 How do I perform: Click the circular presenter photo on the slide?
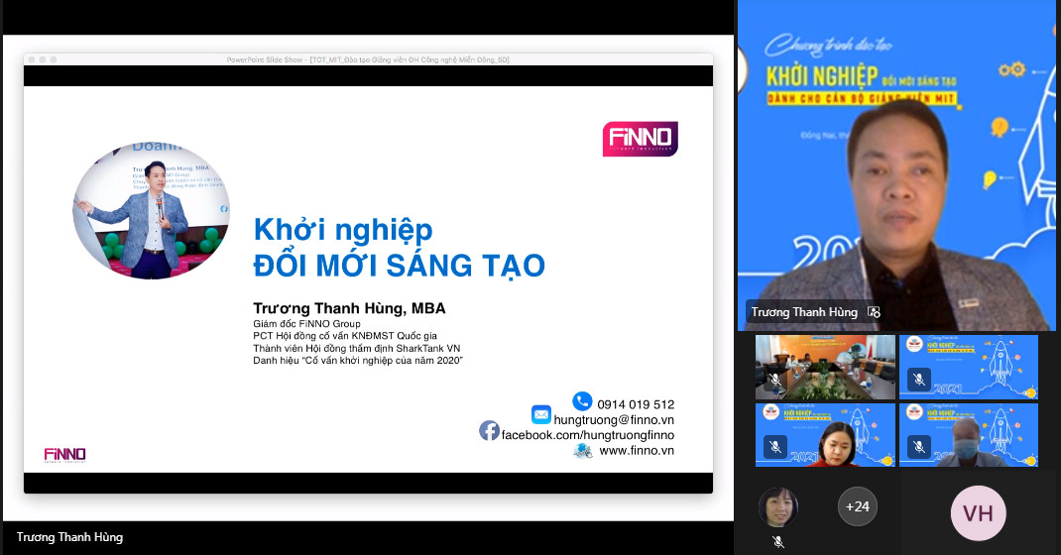[151, 209]
